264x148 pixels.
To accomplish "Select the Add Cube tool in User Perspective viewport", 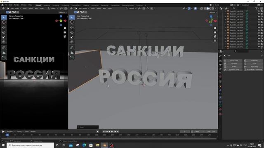I will [72, 58].
